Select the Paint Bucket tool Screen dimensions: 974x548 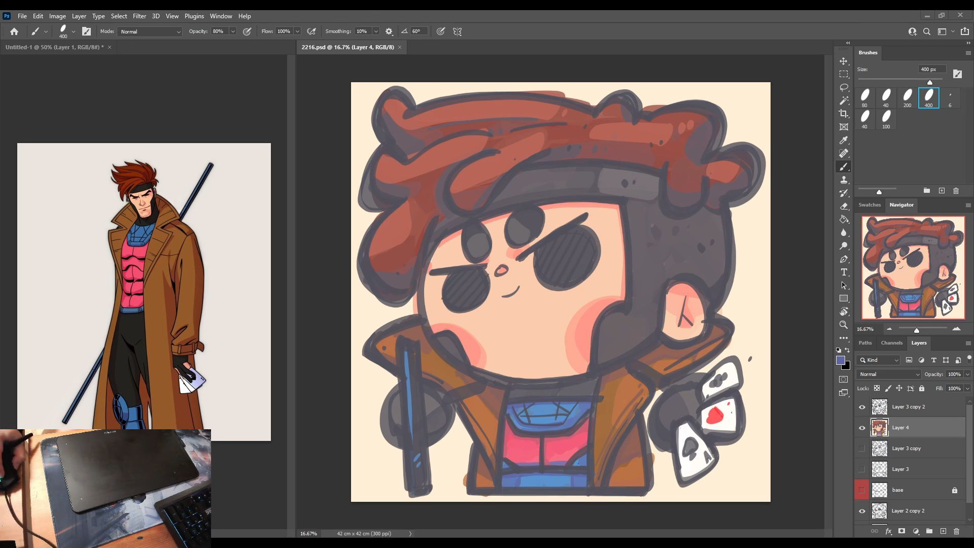(844, 219)
